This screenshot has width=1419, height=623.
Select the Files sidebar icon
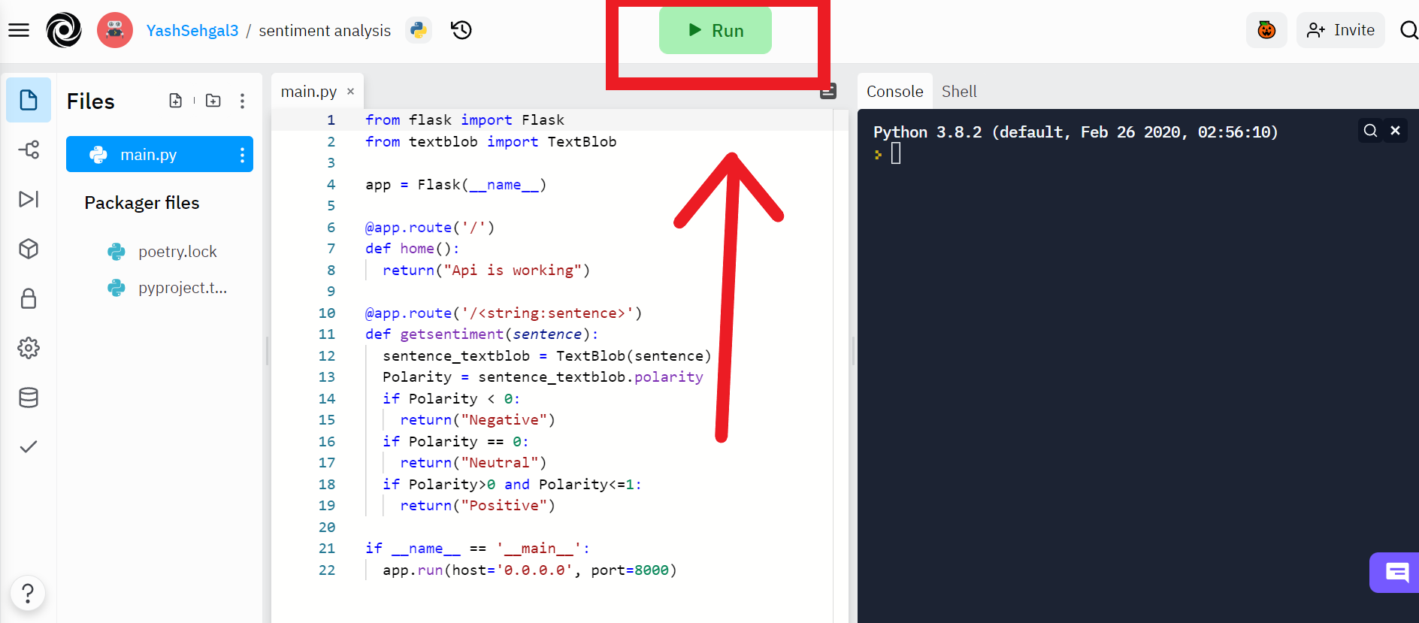click(x=29, y=100)
